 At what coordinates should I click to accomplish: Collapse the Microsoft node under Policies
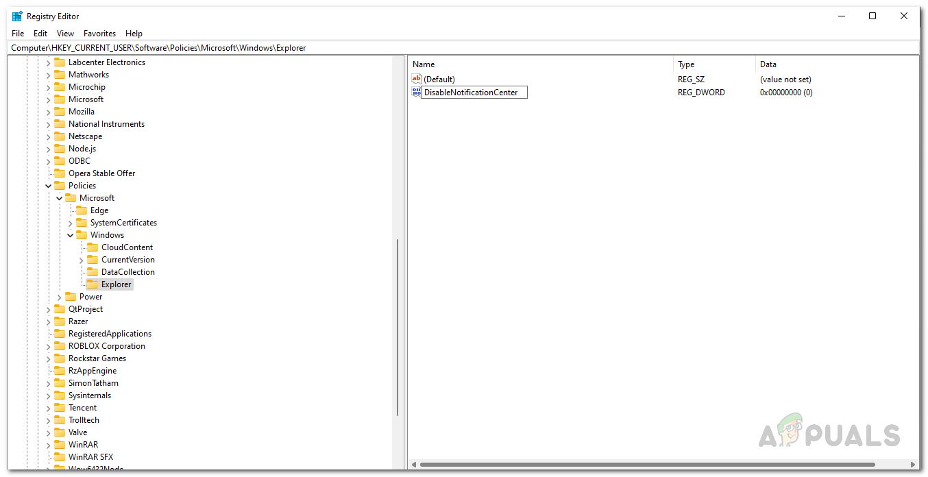point(59,198)
